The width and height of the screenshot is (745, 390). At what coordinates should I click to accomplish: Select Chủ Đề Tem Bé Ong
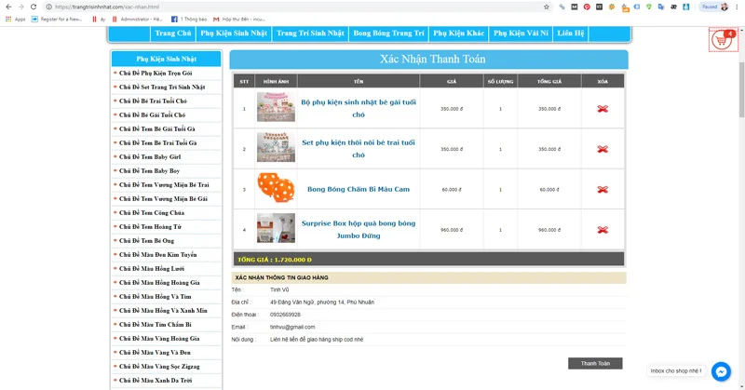point(146,241)
